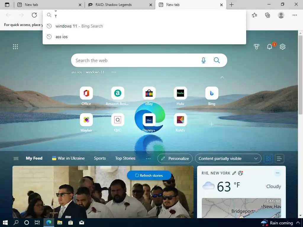Select the My Feed tab
The image size is (303, 227).
34,158
